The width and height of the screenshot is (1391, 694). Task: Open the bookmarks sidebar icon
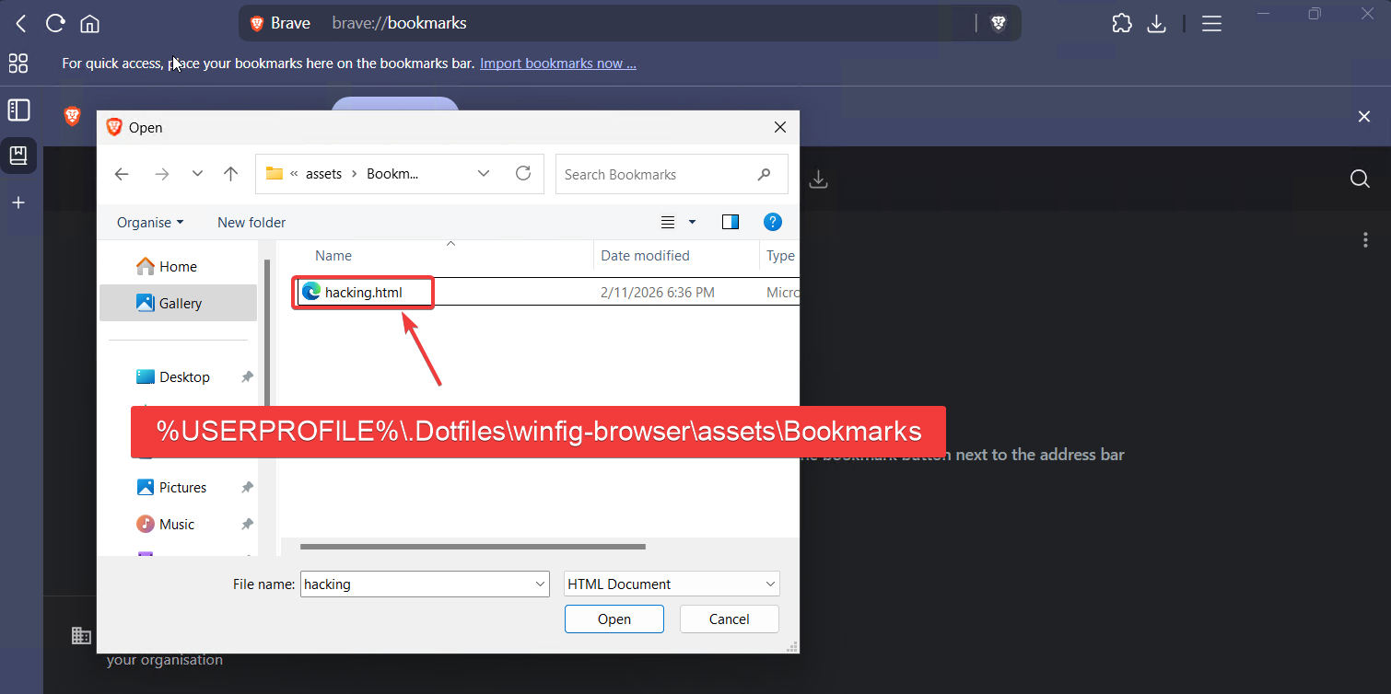coord(18,156)
